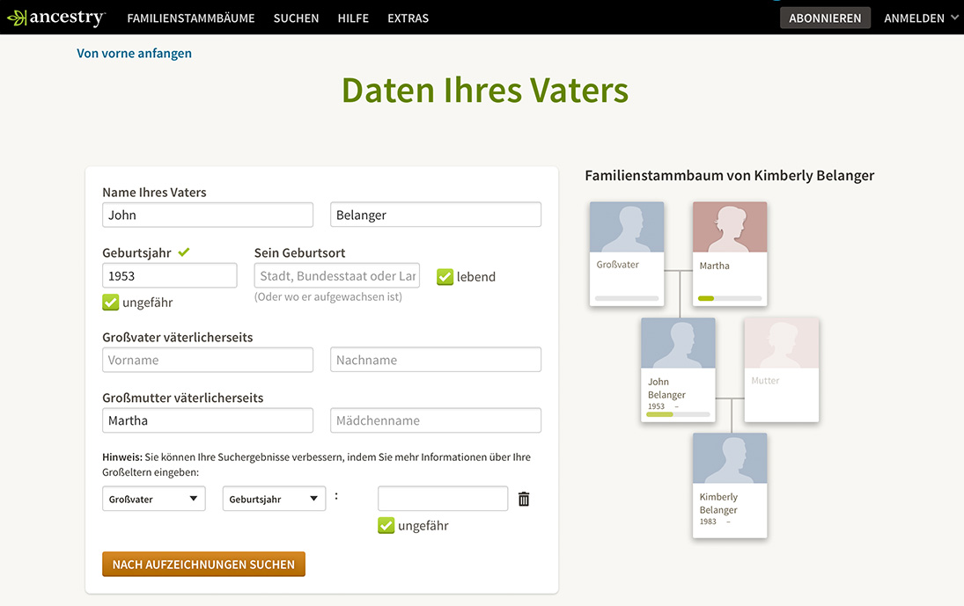Click the Sein Geburtsort input field
Image resolution: width=964 pixels, height=606 pixels.
pos(336,275)
